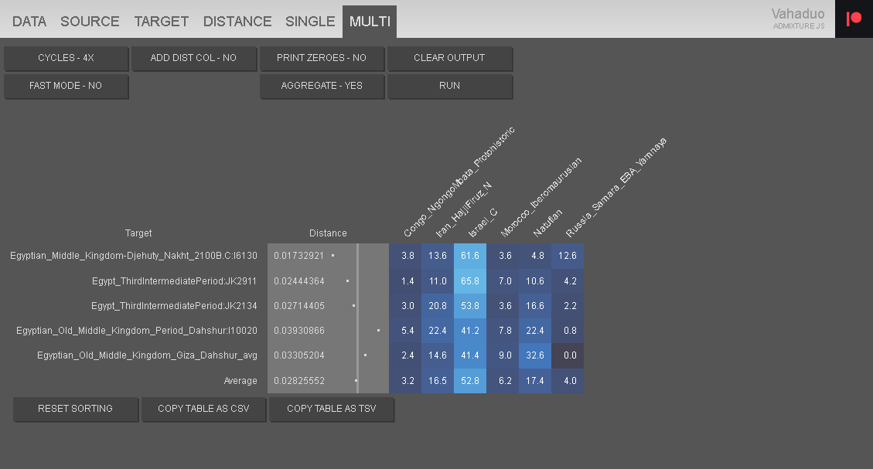Screen dimensions: 873x469
Task: Sort by Morocco_Iberomaurusian column header
Action: click(x=540, y=198)
